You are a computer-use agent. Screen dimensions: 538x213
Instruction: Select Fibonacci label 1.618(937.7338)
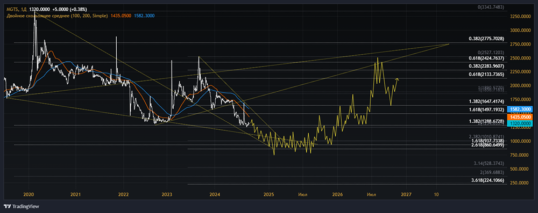pyautogui.click(x=488, y=141)
